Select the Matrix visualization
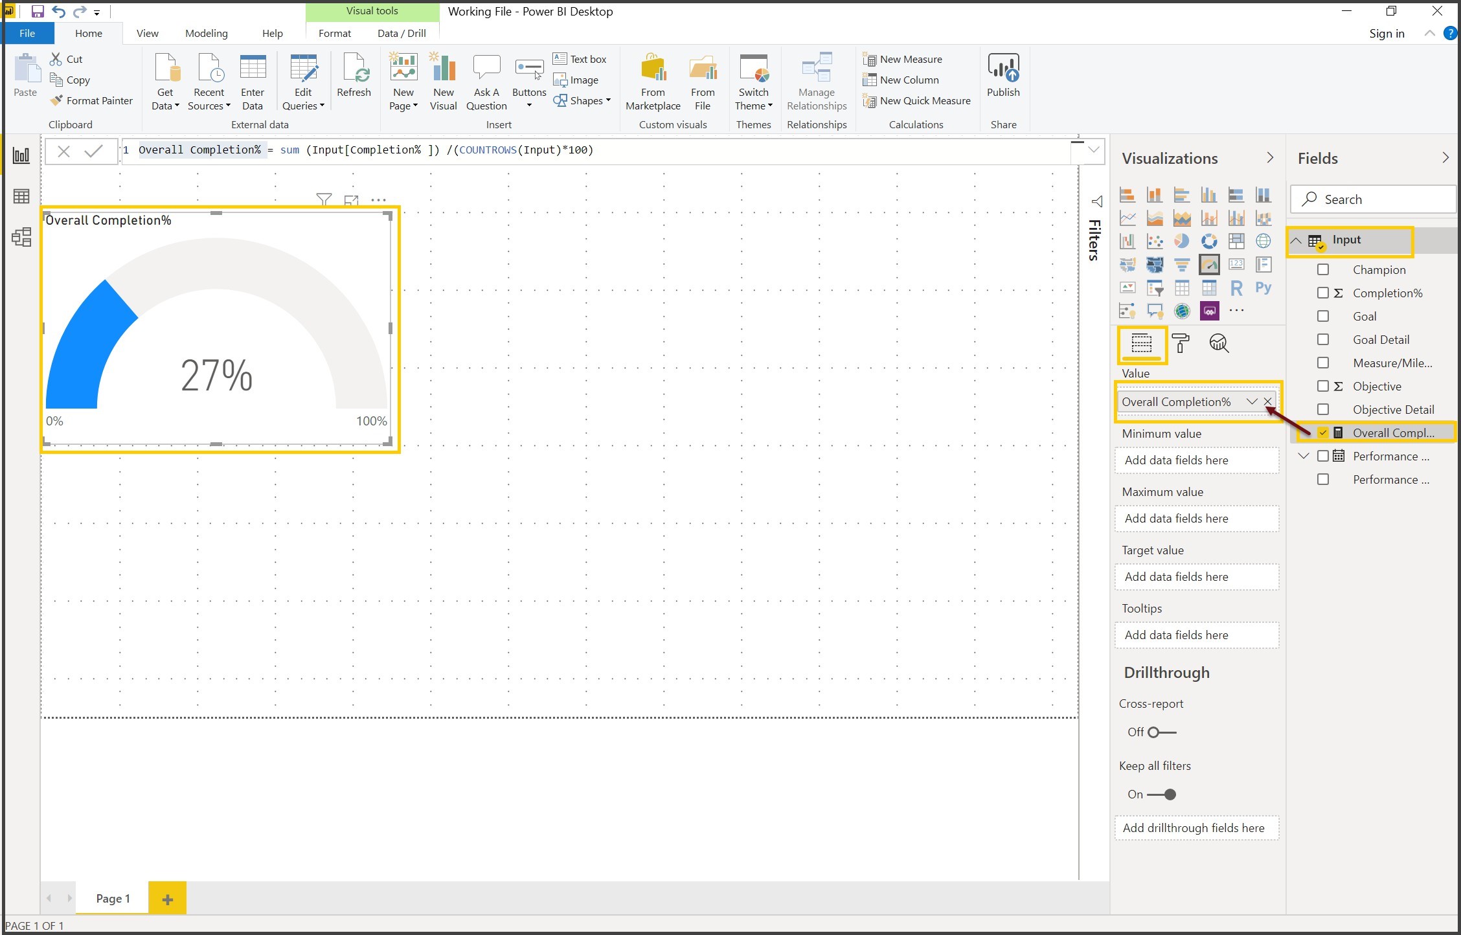 (x=1208, y=287)
